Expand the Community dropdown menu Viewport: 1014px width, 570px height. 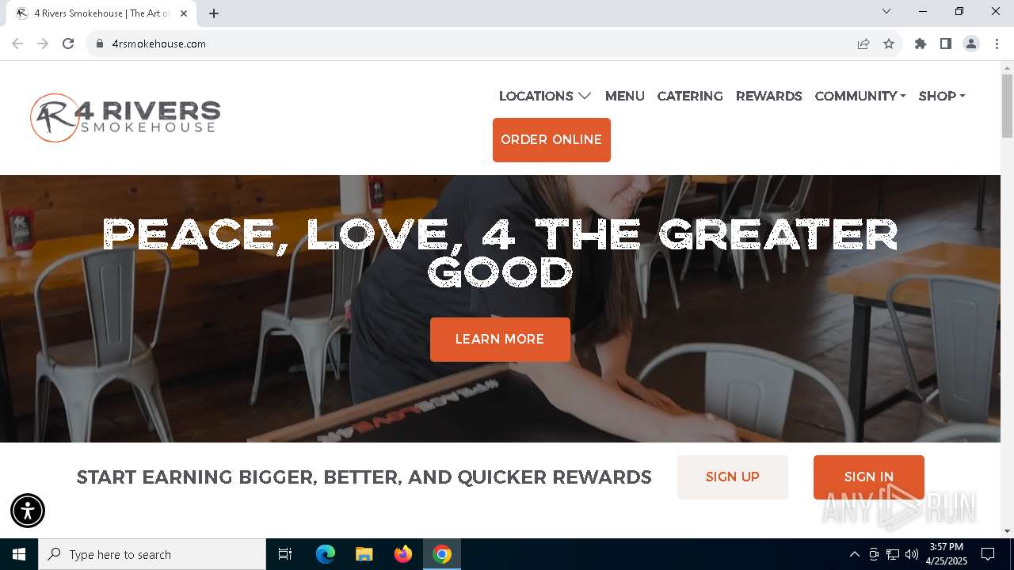(x=860, y=96)
